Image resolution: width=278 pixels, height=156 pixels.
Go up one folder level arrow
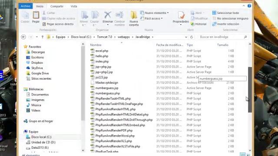pos(43,37)
